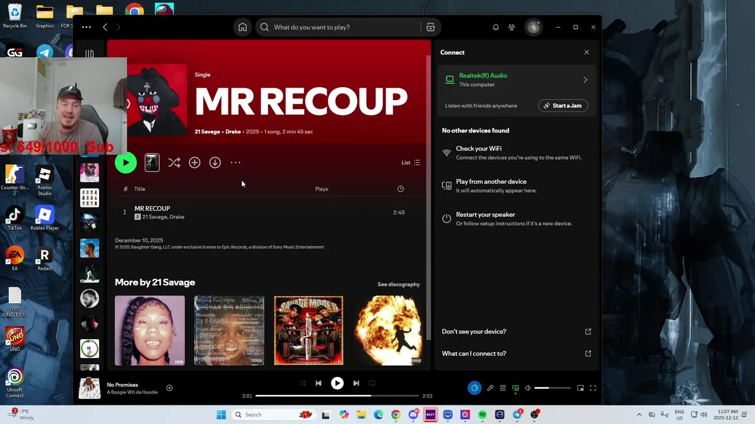Open What's New notifications bell

pos(495,27)
